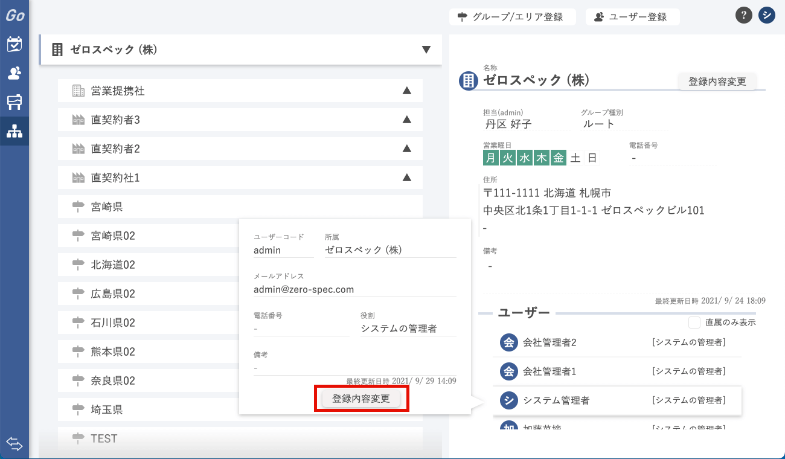Toggle Tuesday 火 business day

pyautogui.click(x=508, y=158)
